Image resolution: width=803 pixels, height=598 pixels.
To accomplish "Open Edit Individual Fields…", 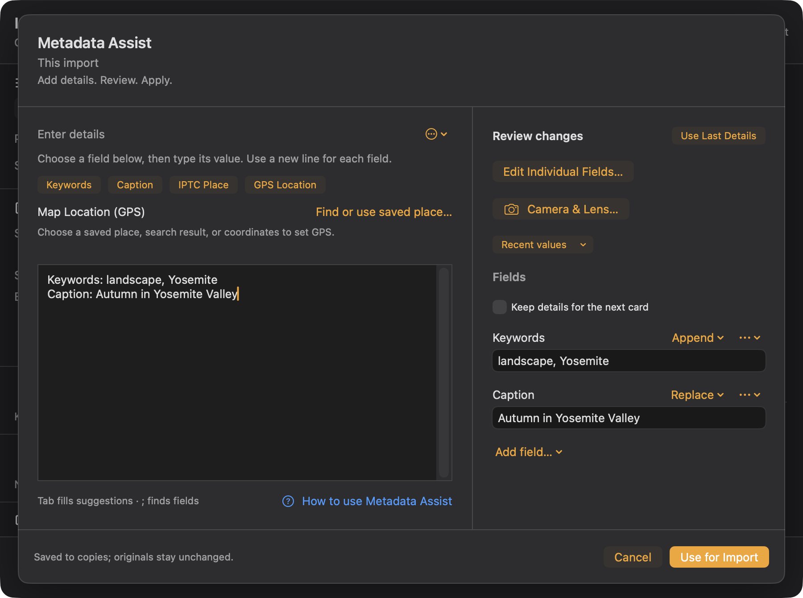I will (563, 171).
